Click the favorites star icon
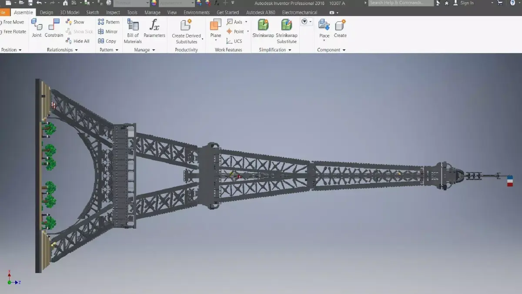This screenshot has height=294, width=522. coord(447,3)
